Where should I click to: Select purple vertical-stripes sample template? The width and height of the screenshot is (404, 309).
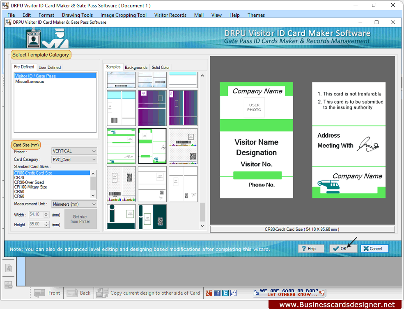(183, 108)
